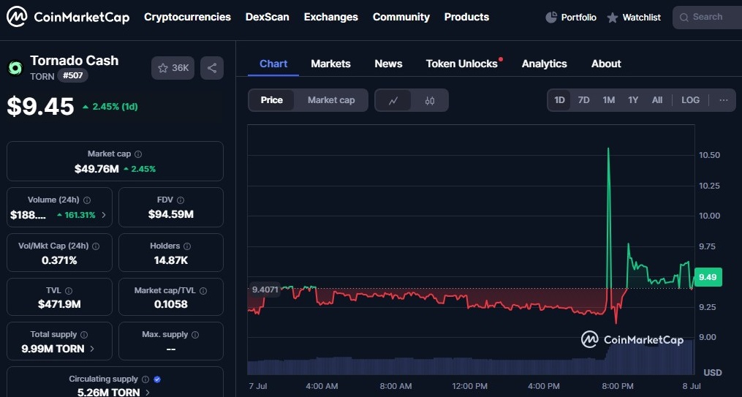The width and height of the screenshot is (742, 397).
Task: Click the $9.45 price heading
Action: tap(41, 107)
